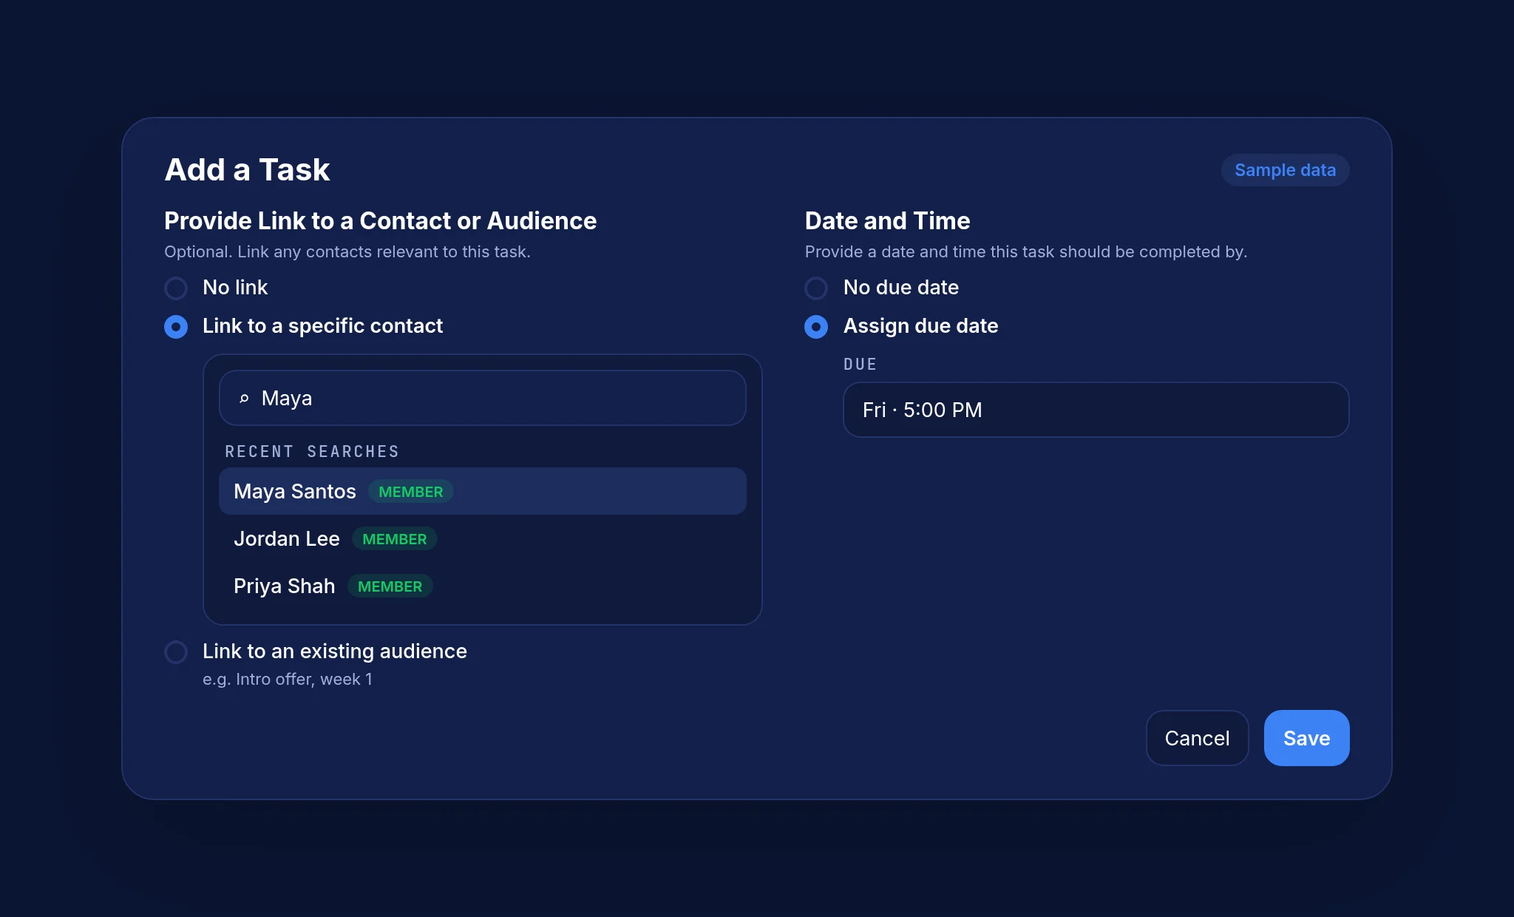Click the Add a Task title

tap(247, 169)
